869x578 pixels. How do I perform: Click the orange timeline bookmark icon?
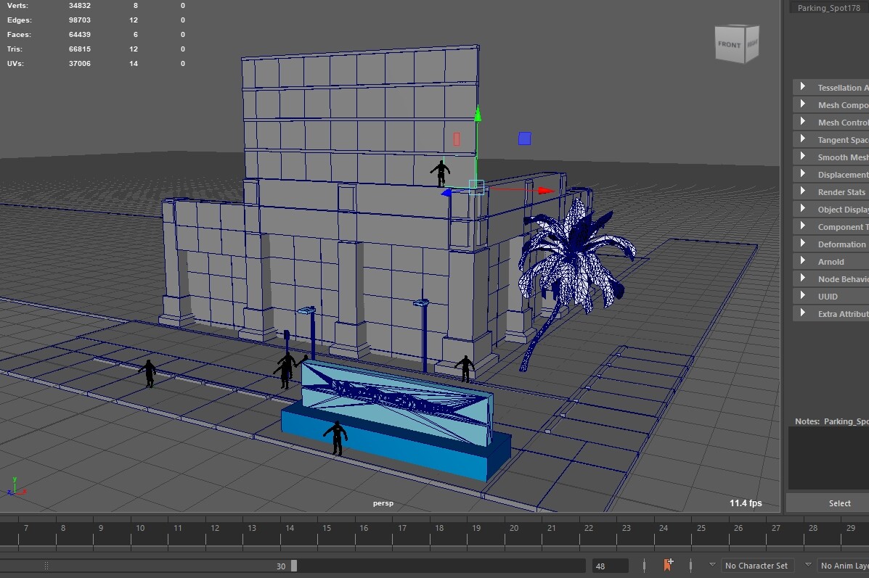[x=667, y=565]
